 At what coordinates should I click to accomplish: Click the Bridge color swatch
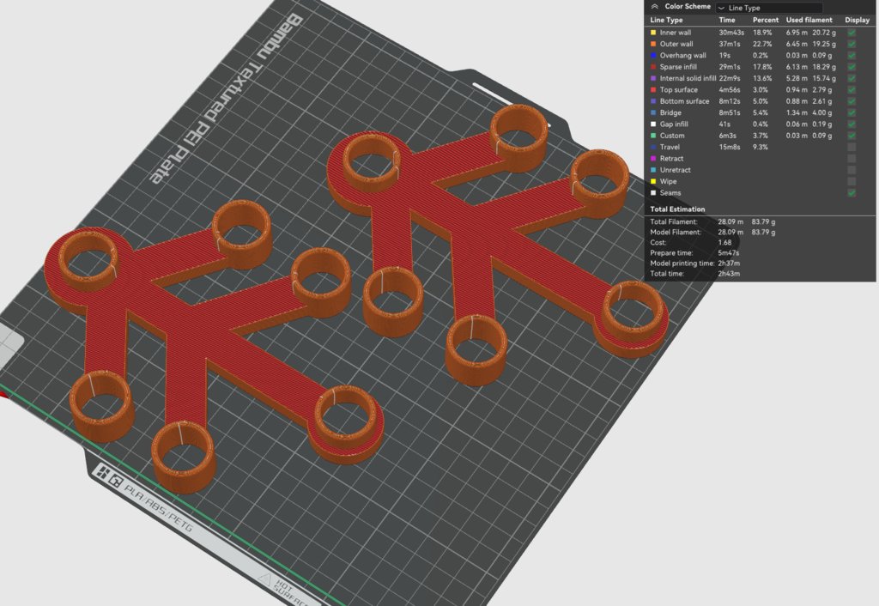coord(653,112)
